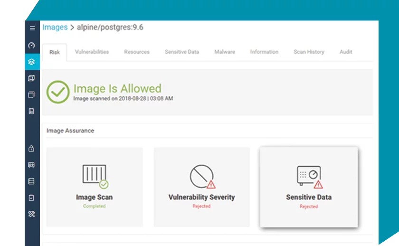Select the stacked layers Images icon
399x246 pixels.
point(31,62)
